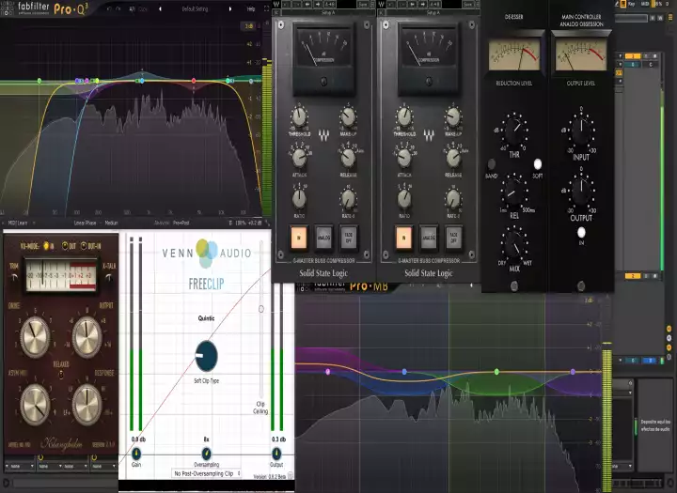Toggle the IN switch on Main Controller
Image resolution: width=677 pixels, height=493 pixels.
pyautogui.click(x=581, y=233)
